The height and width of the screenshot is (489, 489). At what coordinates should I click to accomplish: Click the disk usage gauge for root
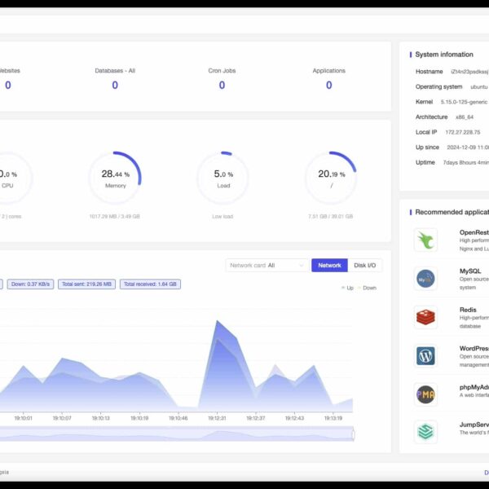(330, 178)
